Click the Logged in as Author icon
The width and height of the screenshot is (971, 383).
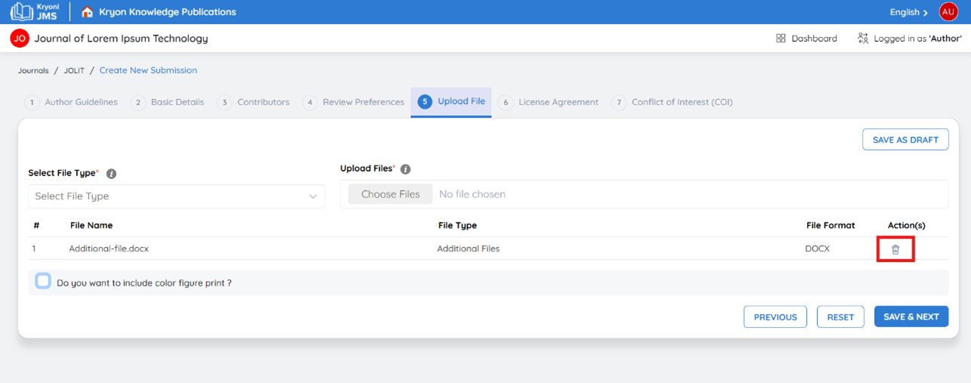coord(863,39)
